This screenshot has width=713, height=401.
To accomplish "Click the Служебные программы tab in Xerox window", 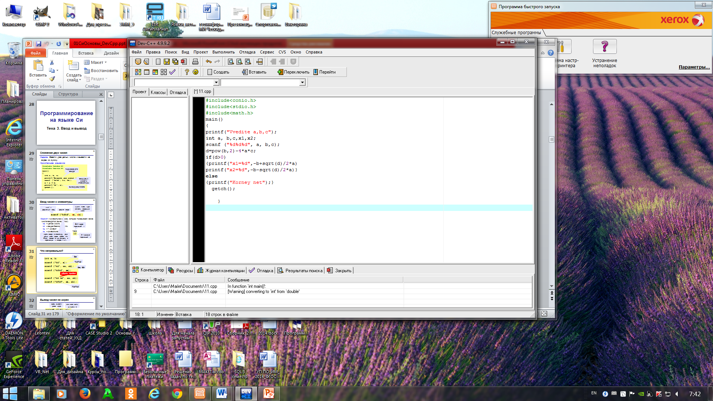I will coord(516,33).
